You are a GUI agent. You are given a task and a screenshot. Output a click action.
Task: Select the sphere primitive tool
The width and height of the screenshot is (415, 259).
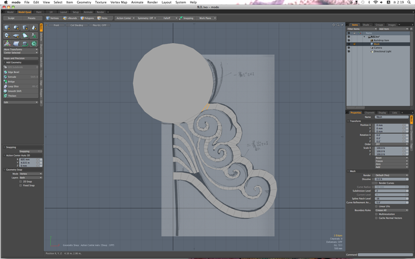16,28
